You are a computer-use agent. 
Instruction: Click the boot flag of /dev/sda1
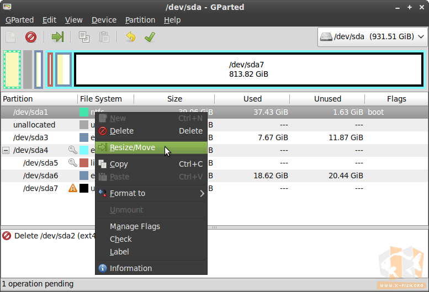point(375,112)
